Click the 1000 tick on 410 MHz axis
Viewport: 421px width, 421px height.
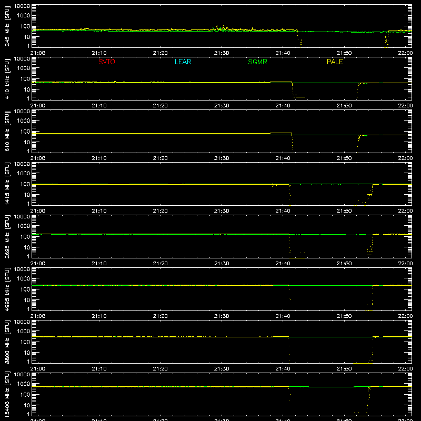click(x=24, y=68)
